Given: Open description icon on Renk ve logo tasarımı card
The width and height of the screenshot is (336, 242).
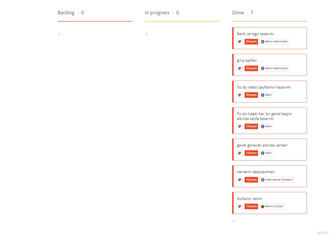Looking at the screenshot, I should point(239,41).
